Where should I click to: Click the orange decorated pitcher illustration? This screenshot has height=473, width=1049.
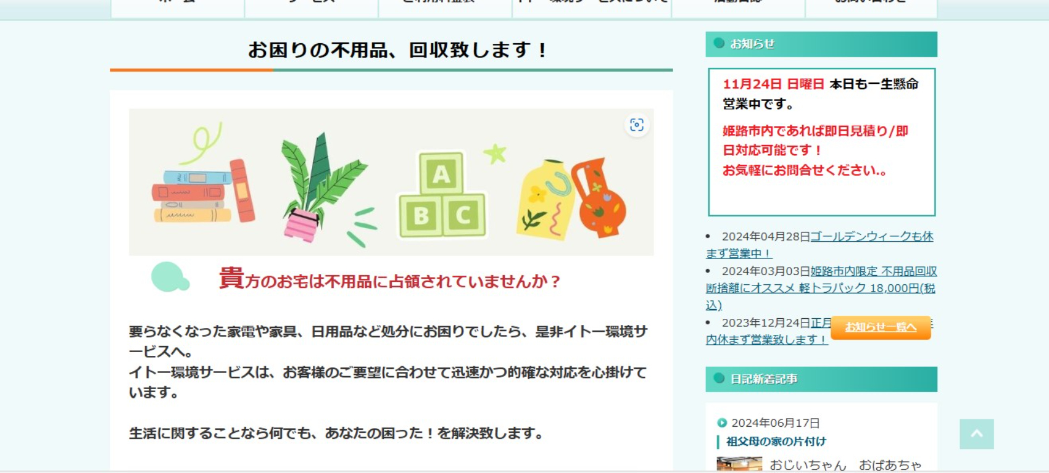point(599,197)
